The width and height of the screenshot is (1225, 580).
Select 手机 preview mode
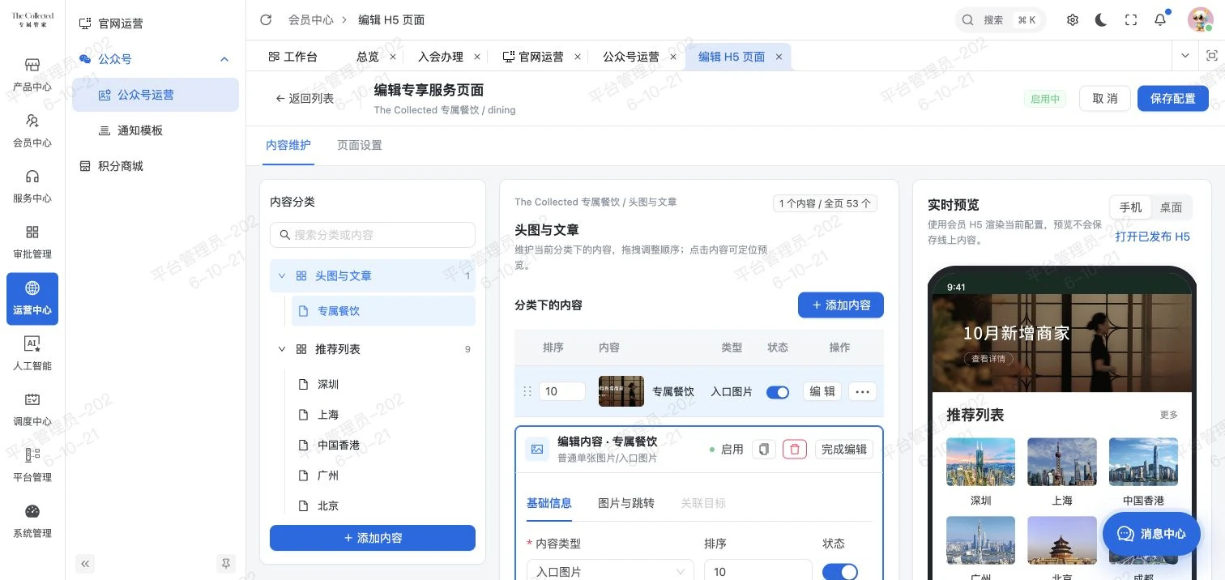[x=1130, y=207]
